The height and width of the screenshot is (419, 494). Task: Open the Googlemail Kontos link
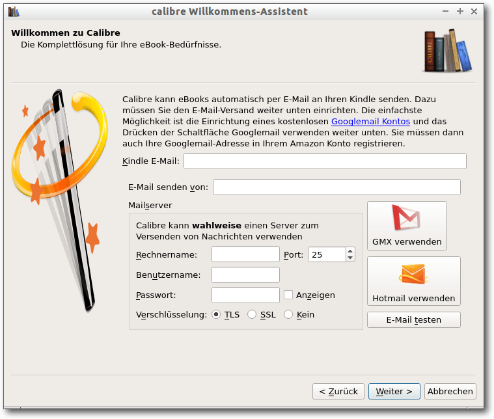point(370,121)
